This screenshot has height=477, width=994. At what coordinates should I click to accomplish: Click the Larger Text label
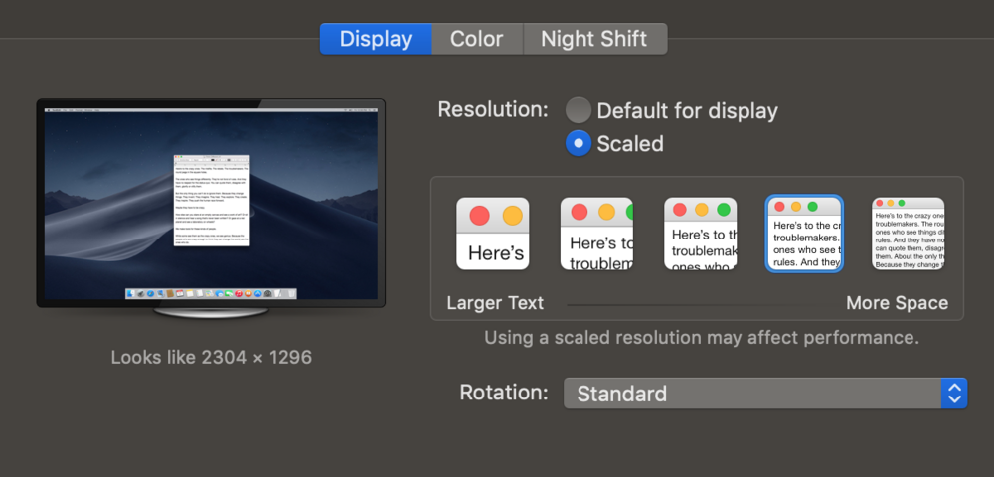pyautogui.click(x=495, y=303)
